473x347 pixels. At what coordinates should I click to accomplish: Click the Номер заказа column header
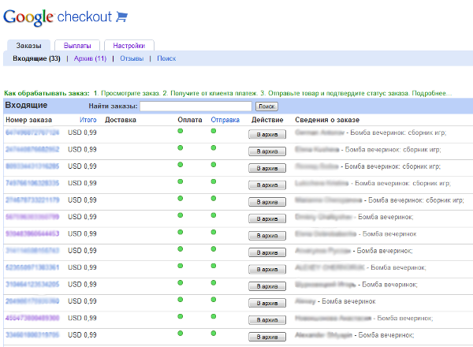pyautogui.click(x=28, y=120)
